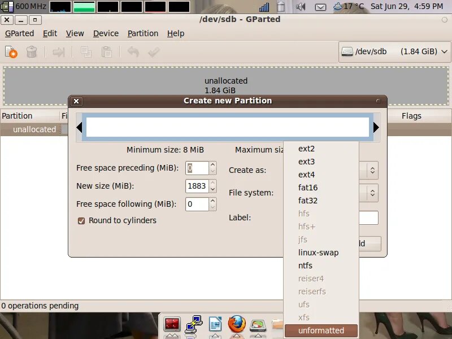Close the Create new Partition dialog
Viewport: 452px width, 339px height.
coord(76,101)
